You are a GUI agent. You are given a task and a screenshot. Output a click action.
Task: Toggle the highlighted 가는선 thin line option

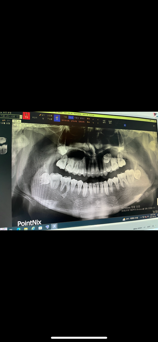point(71,117)
